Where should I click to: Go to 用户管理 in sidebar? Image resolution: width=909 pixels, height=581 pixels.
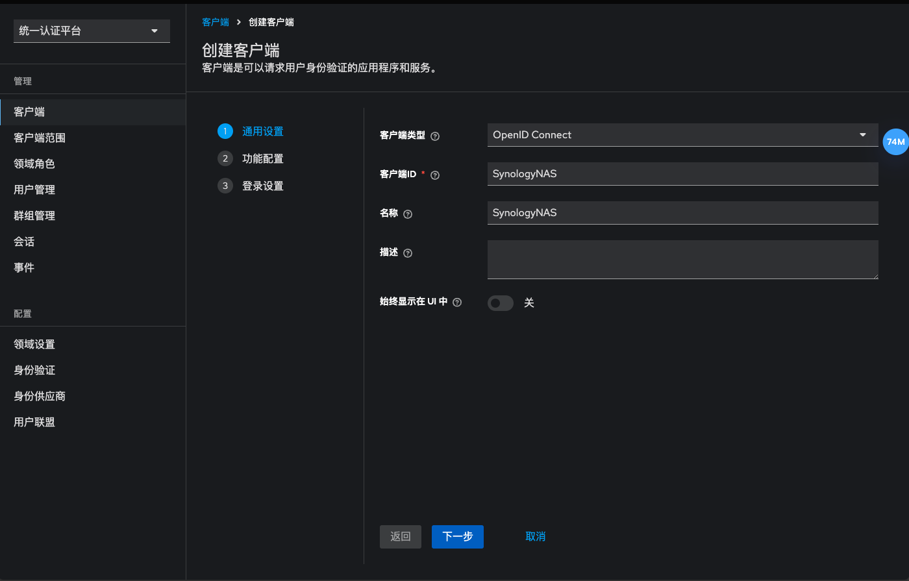click(34, 190)
